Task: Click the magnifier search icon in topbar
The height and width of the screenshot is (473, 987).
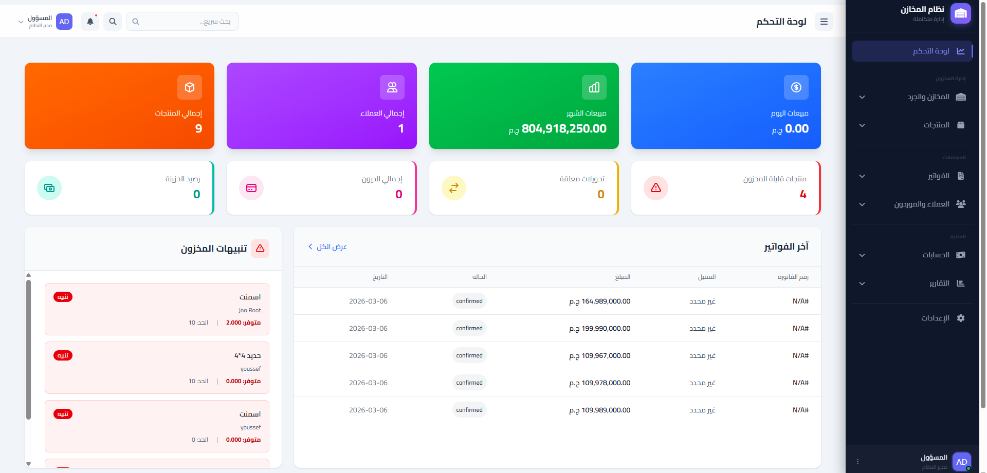Action: [x=113, y=22]
